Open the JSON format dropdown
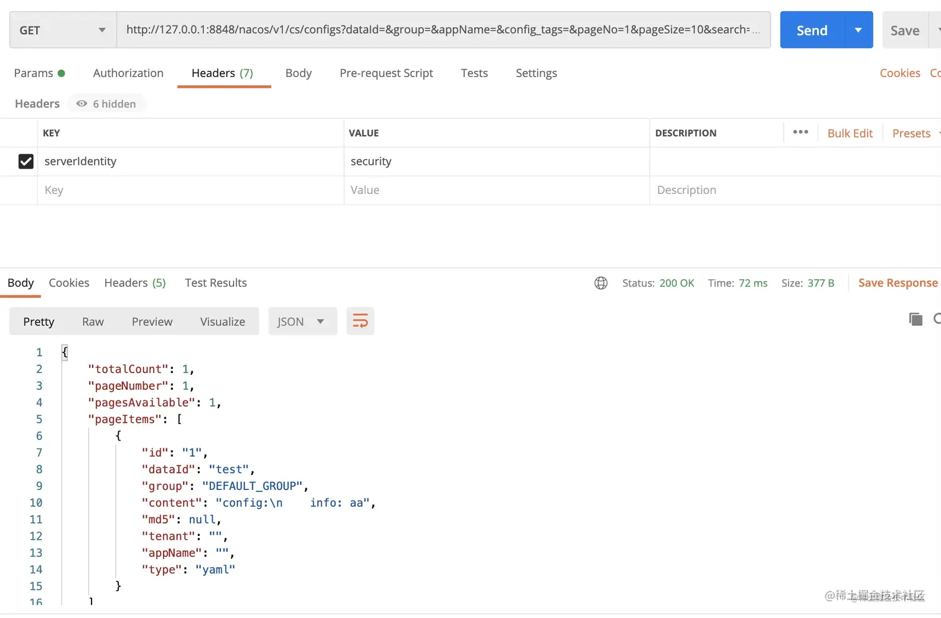This screenshot has width=941, height=618. pyautogui.click(x=301, y=321)
